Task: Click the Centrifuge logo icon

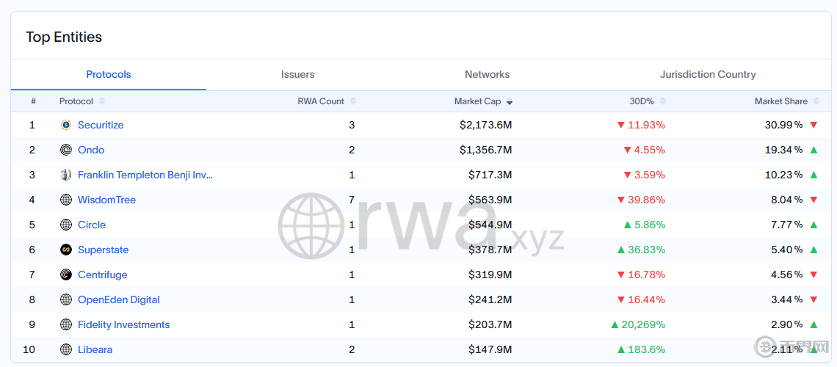Action: (x=66, y=275)
